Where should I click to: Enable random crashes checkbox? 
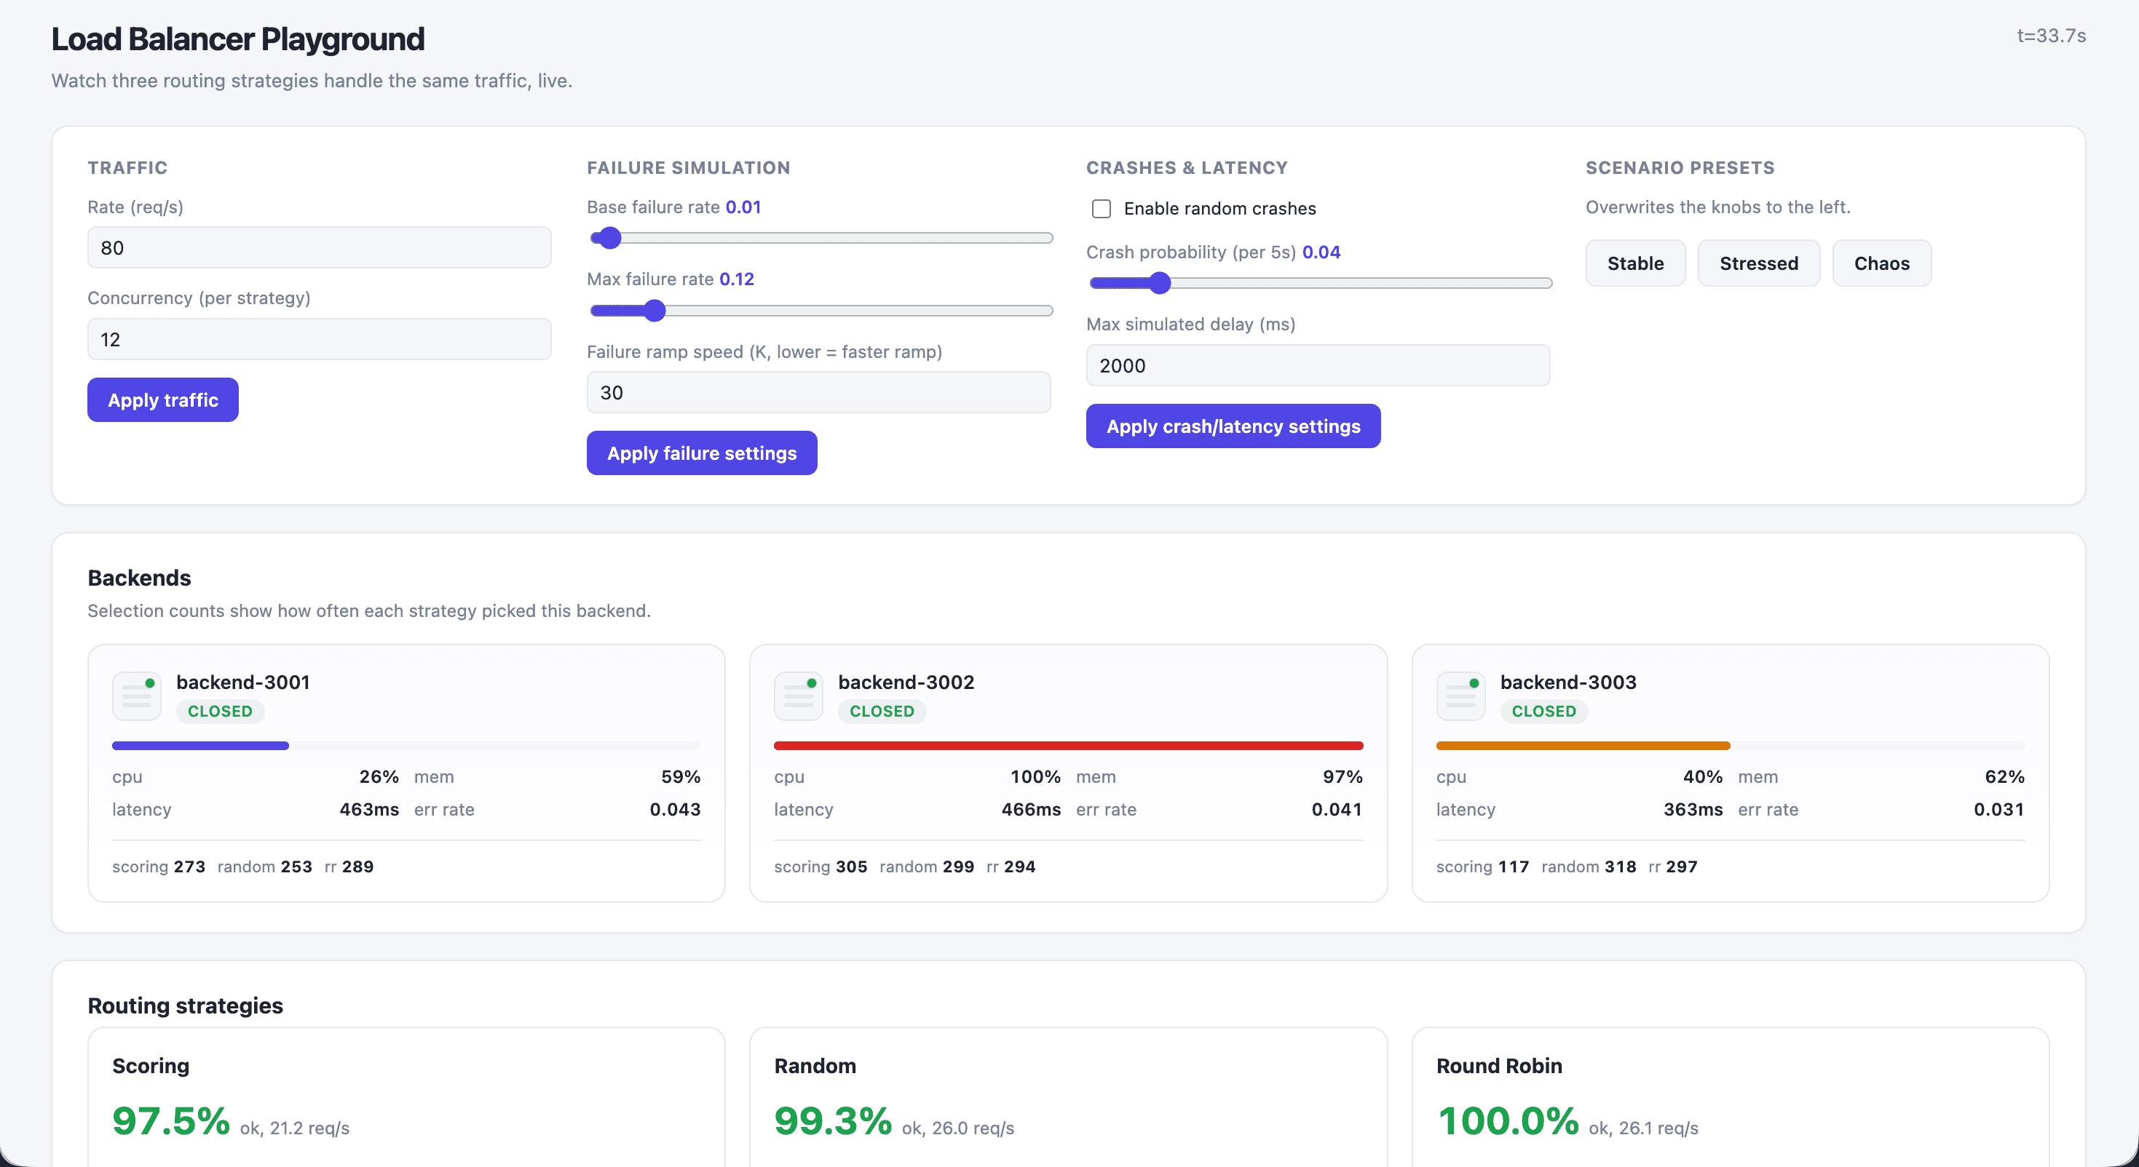click(x=1101, y=208)
